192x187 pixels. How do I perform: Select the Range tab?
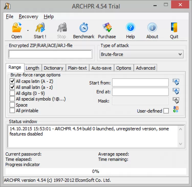tap(15, 67)
